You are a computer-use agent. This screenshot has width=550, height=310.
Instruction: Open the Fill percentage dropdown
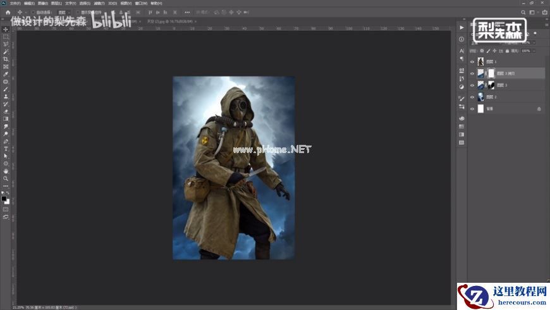535,51
